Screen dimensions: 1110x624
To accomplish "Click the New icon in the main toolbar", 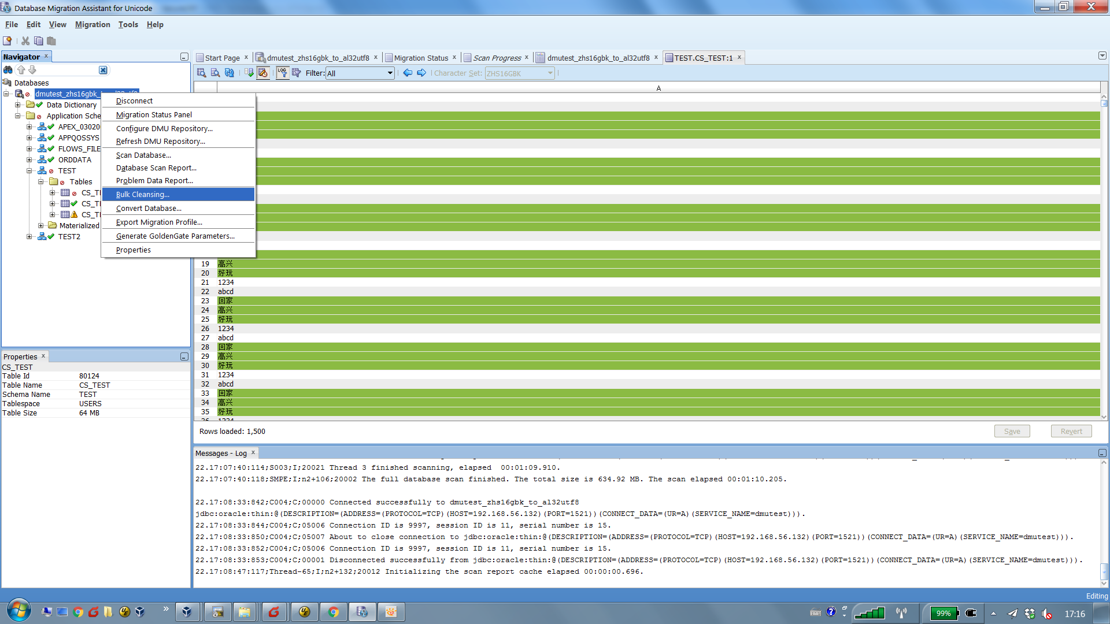I will [8, 41].
